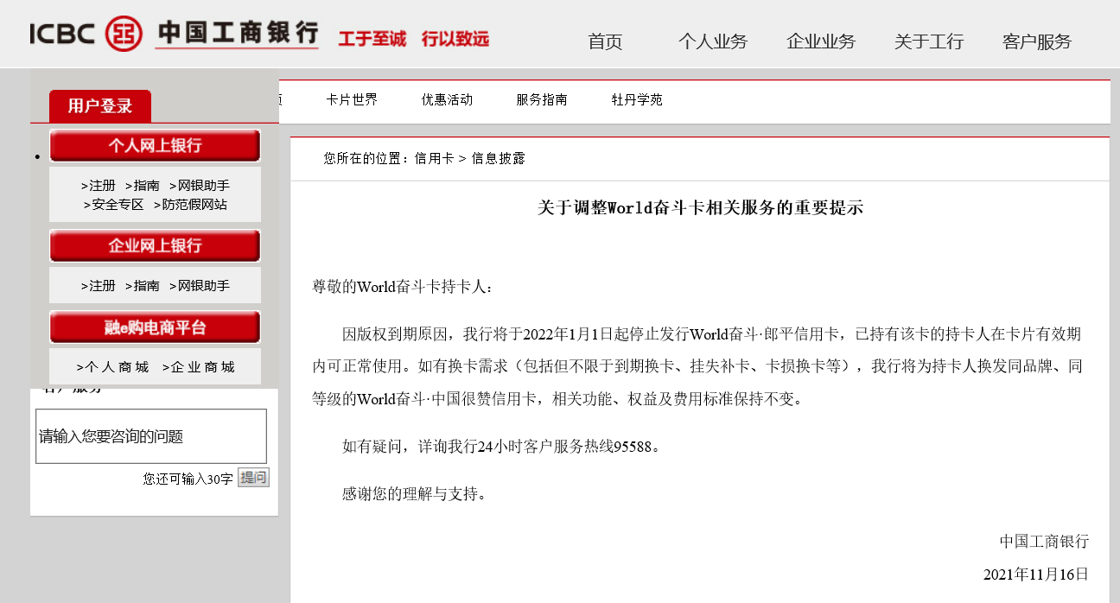The width and height of the screenshot is (1120, 603).
Task: Click the 提问 submit button
Action: [x=253, y=478]
